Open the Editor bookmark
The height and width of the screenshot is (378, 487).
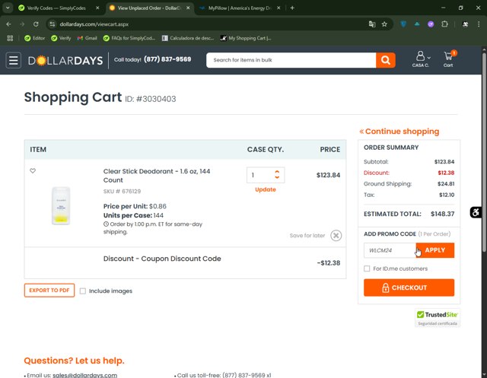tap(35, 38)
